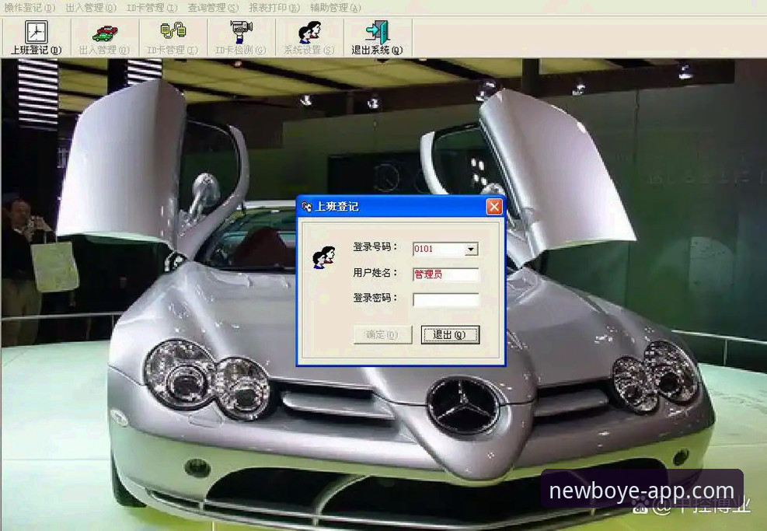Click the 退出 button in dialog
Screen dimensions: 767x531
(450, 335)
